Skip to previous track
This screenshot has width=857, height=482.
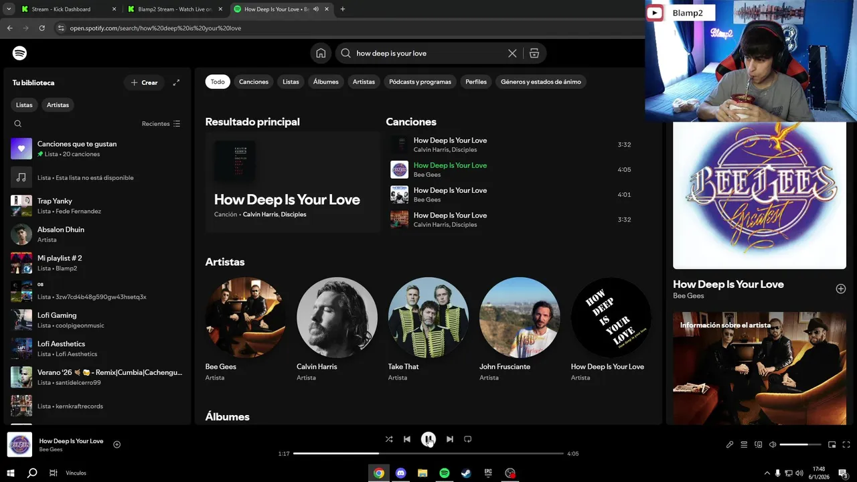pyautogui.click(x=407, y=439)
